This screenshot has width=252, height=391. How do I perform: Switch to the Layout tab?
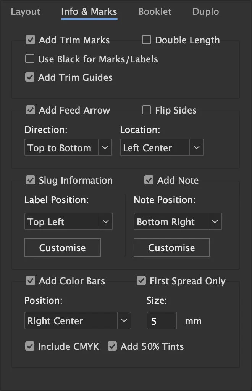click(26, 12)
